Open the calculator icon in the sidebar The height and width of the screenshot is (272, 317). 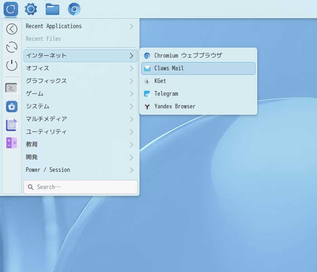coord(12,143)
